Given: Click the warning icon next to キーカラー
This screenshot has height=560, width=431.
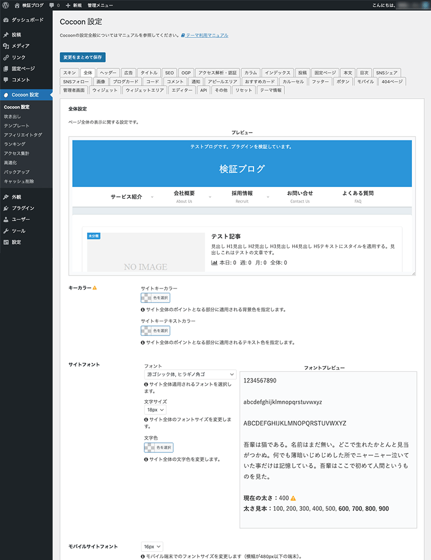Looking at the screenshot, I should 95,287.
